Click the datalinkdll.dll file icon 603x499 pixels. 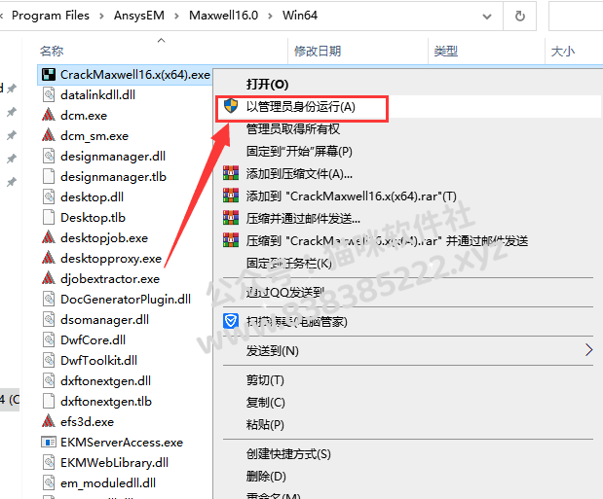tap(49, 95)
